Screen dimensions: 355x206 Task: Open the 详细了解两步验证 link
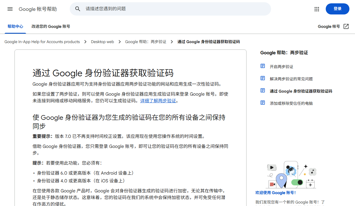(158, 101)
